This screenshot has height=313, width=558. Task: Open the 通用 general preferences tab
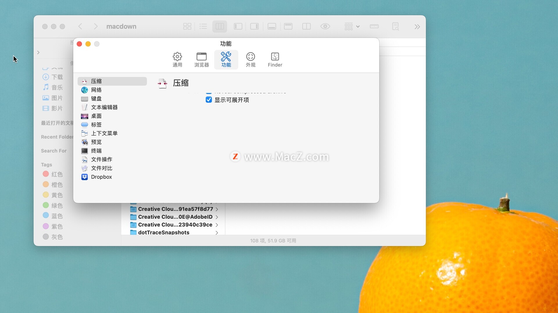click(x=177, y=60)
